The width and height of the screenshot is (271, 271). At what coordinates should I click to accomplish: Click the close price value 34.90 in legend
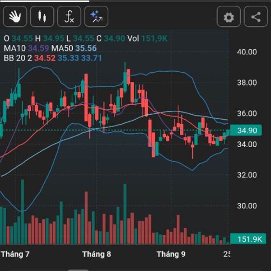[114, 38]
